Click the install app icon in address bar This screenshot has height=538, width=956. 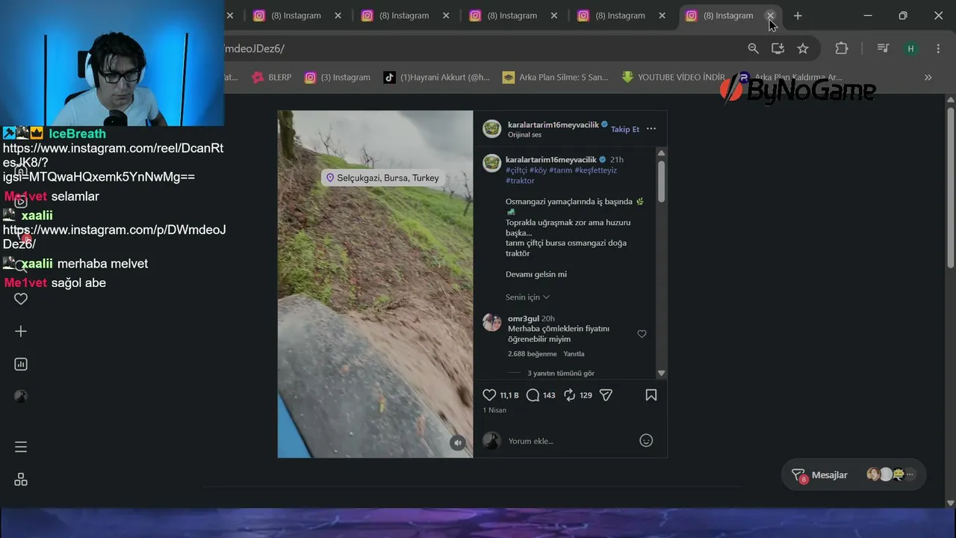[777, 49]
